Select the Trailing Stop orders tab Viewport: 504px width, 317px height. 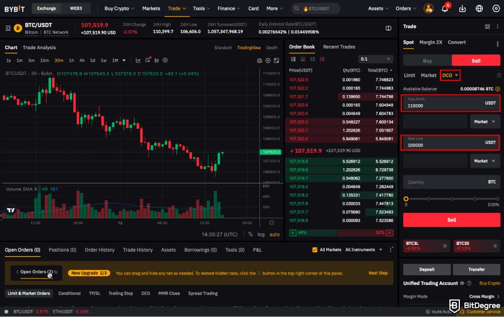(120, 293)
